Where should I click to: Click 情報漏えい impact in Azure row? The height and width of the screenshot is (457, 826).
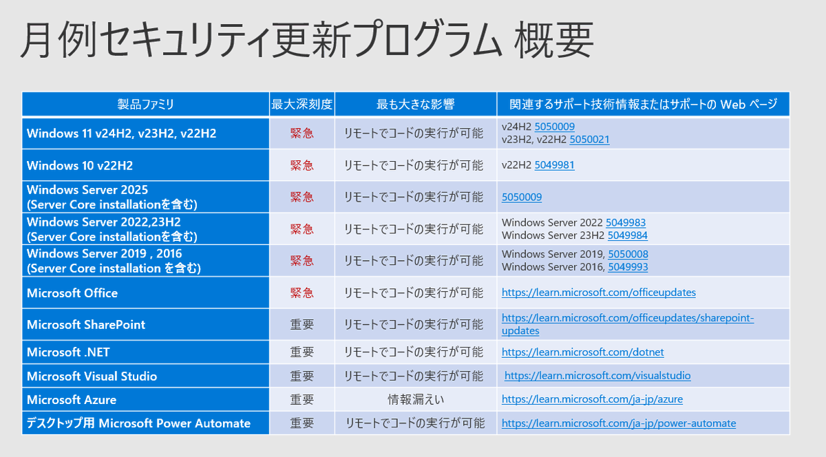point(416,399)
